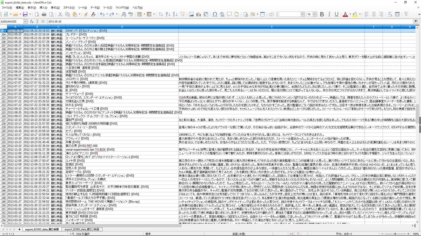Open Print Preview
The height and width of the screenshot is (236, 421).
pyautogui.click(x=51, y=14)
